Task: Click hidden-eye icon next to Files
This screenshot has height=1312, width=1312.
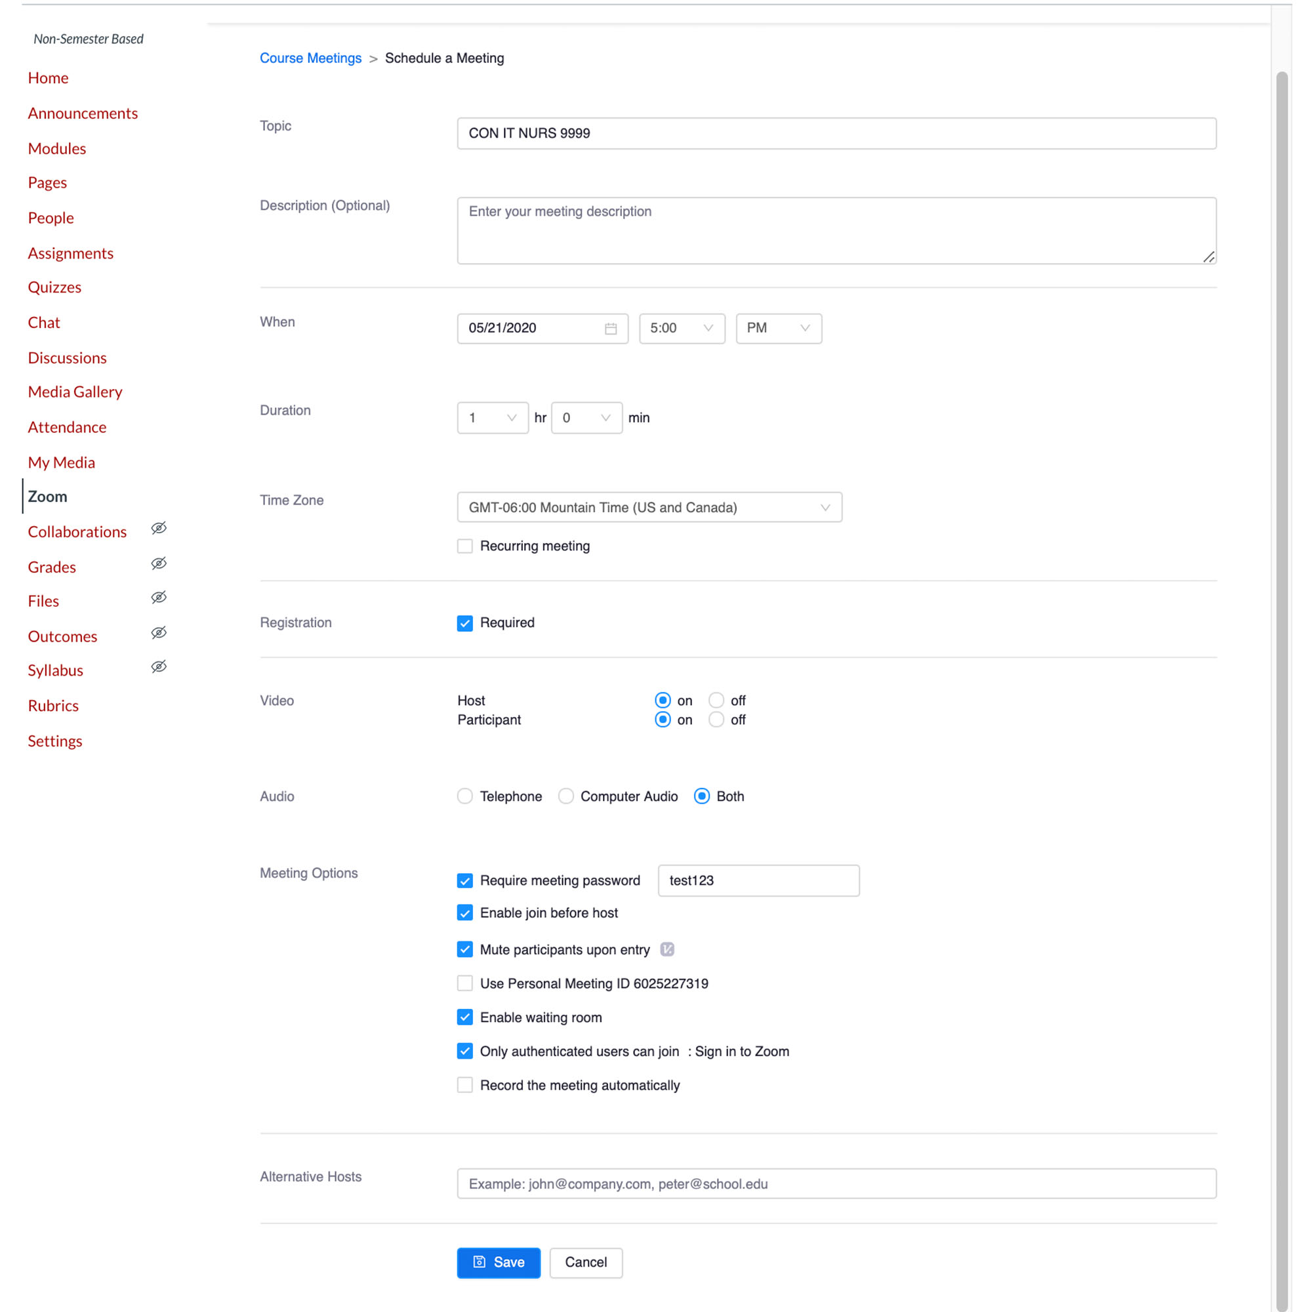Action: [159, 598]
